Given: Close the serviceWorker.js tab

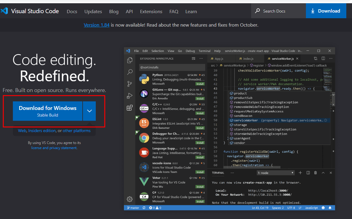Looking at the screenshot, I should pyautogui.click(x=297, y=59).
